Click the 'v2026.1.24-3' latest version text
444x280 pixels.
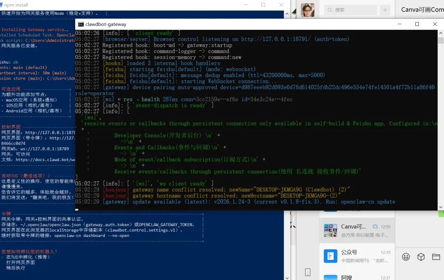pyautogui.click(x=232, y=202)
